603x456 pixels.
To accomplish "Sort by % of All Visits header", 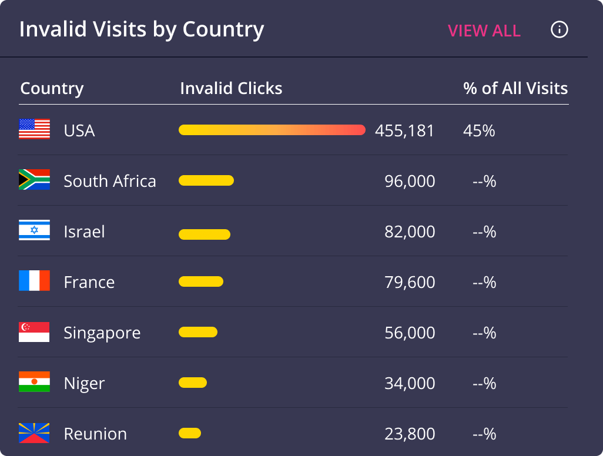I will (x=515, y=88).
